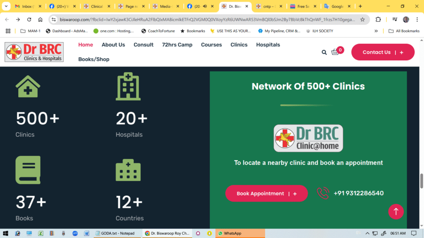Open the Extensions puzzle icon

[x=378, y=19]
